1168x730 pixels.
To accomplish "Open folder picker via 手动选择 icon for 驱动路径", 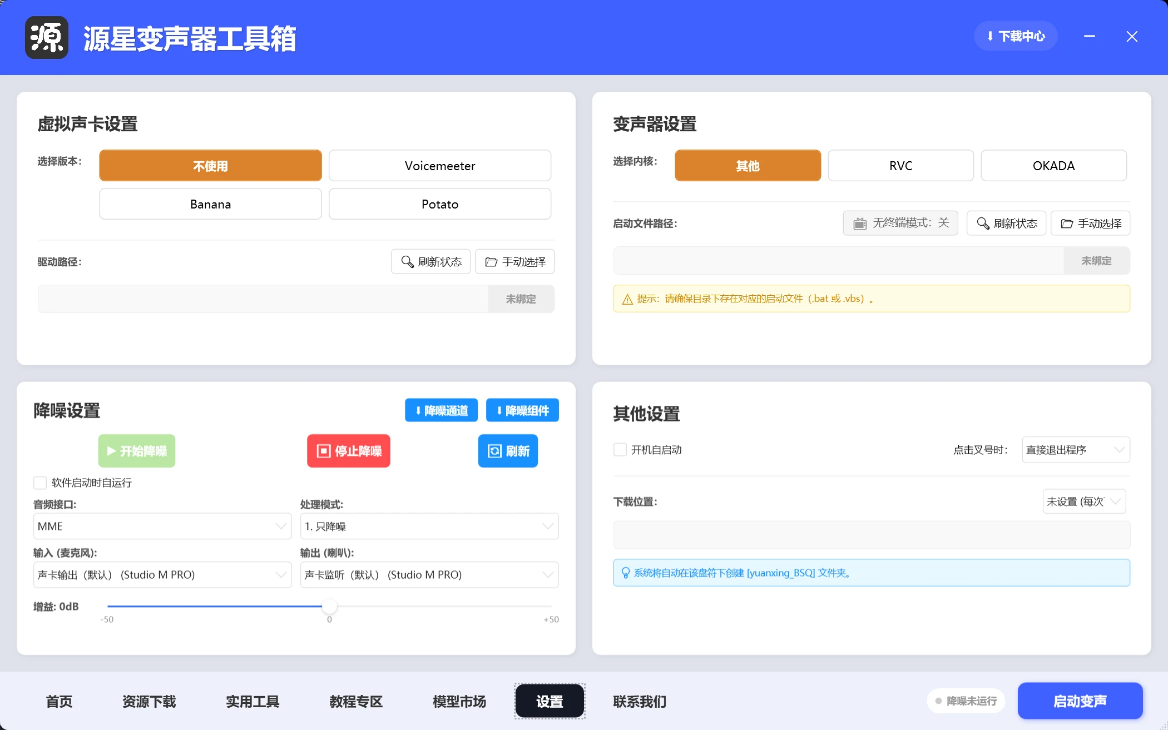I will pyautogui.click(x=492, y=261).
